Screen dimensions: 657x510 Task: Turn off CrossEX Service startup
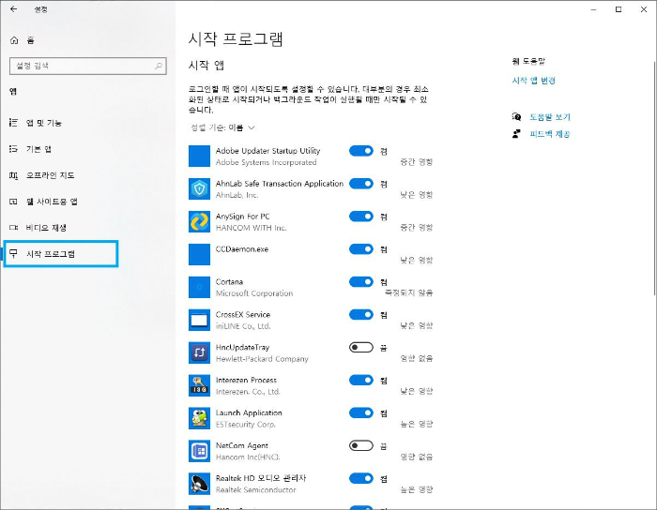(361, 315)
